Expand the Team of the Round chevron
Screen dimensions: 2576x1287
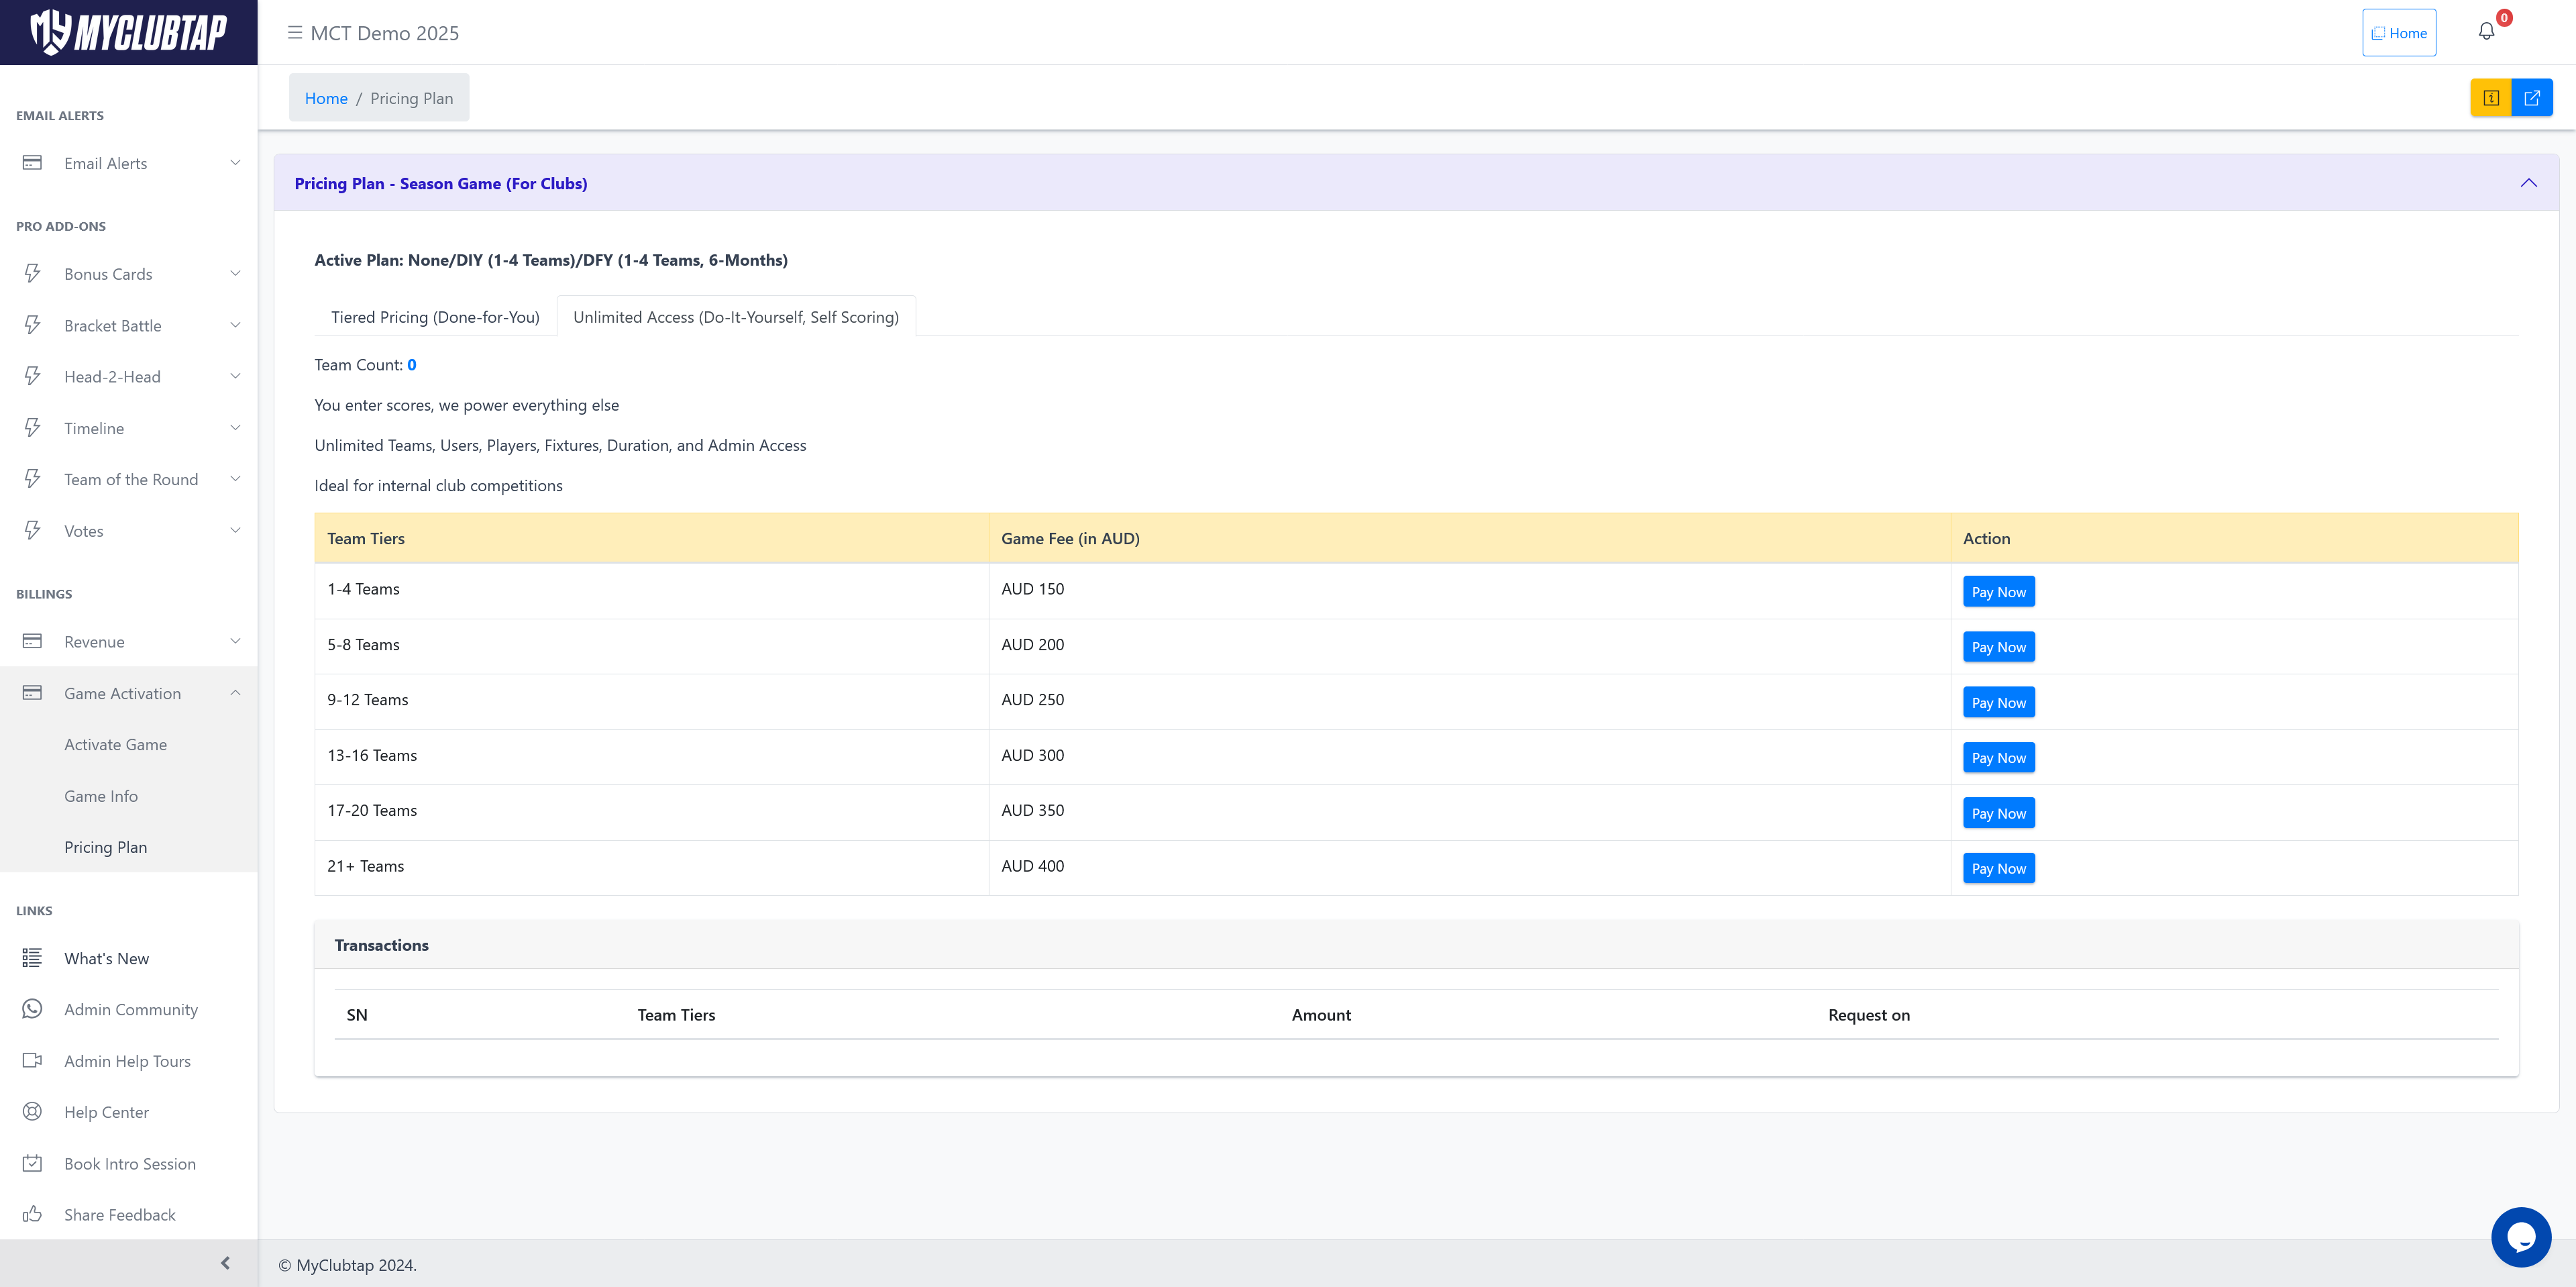coord(235,479)
